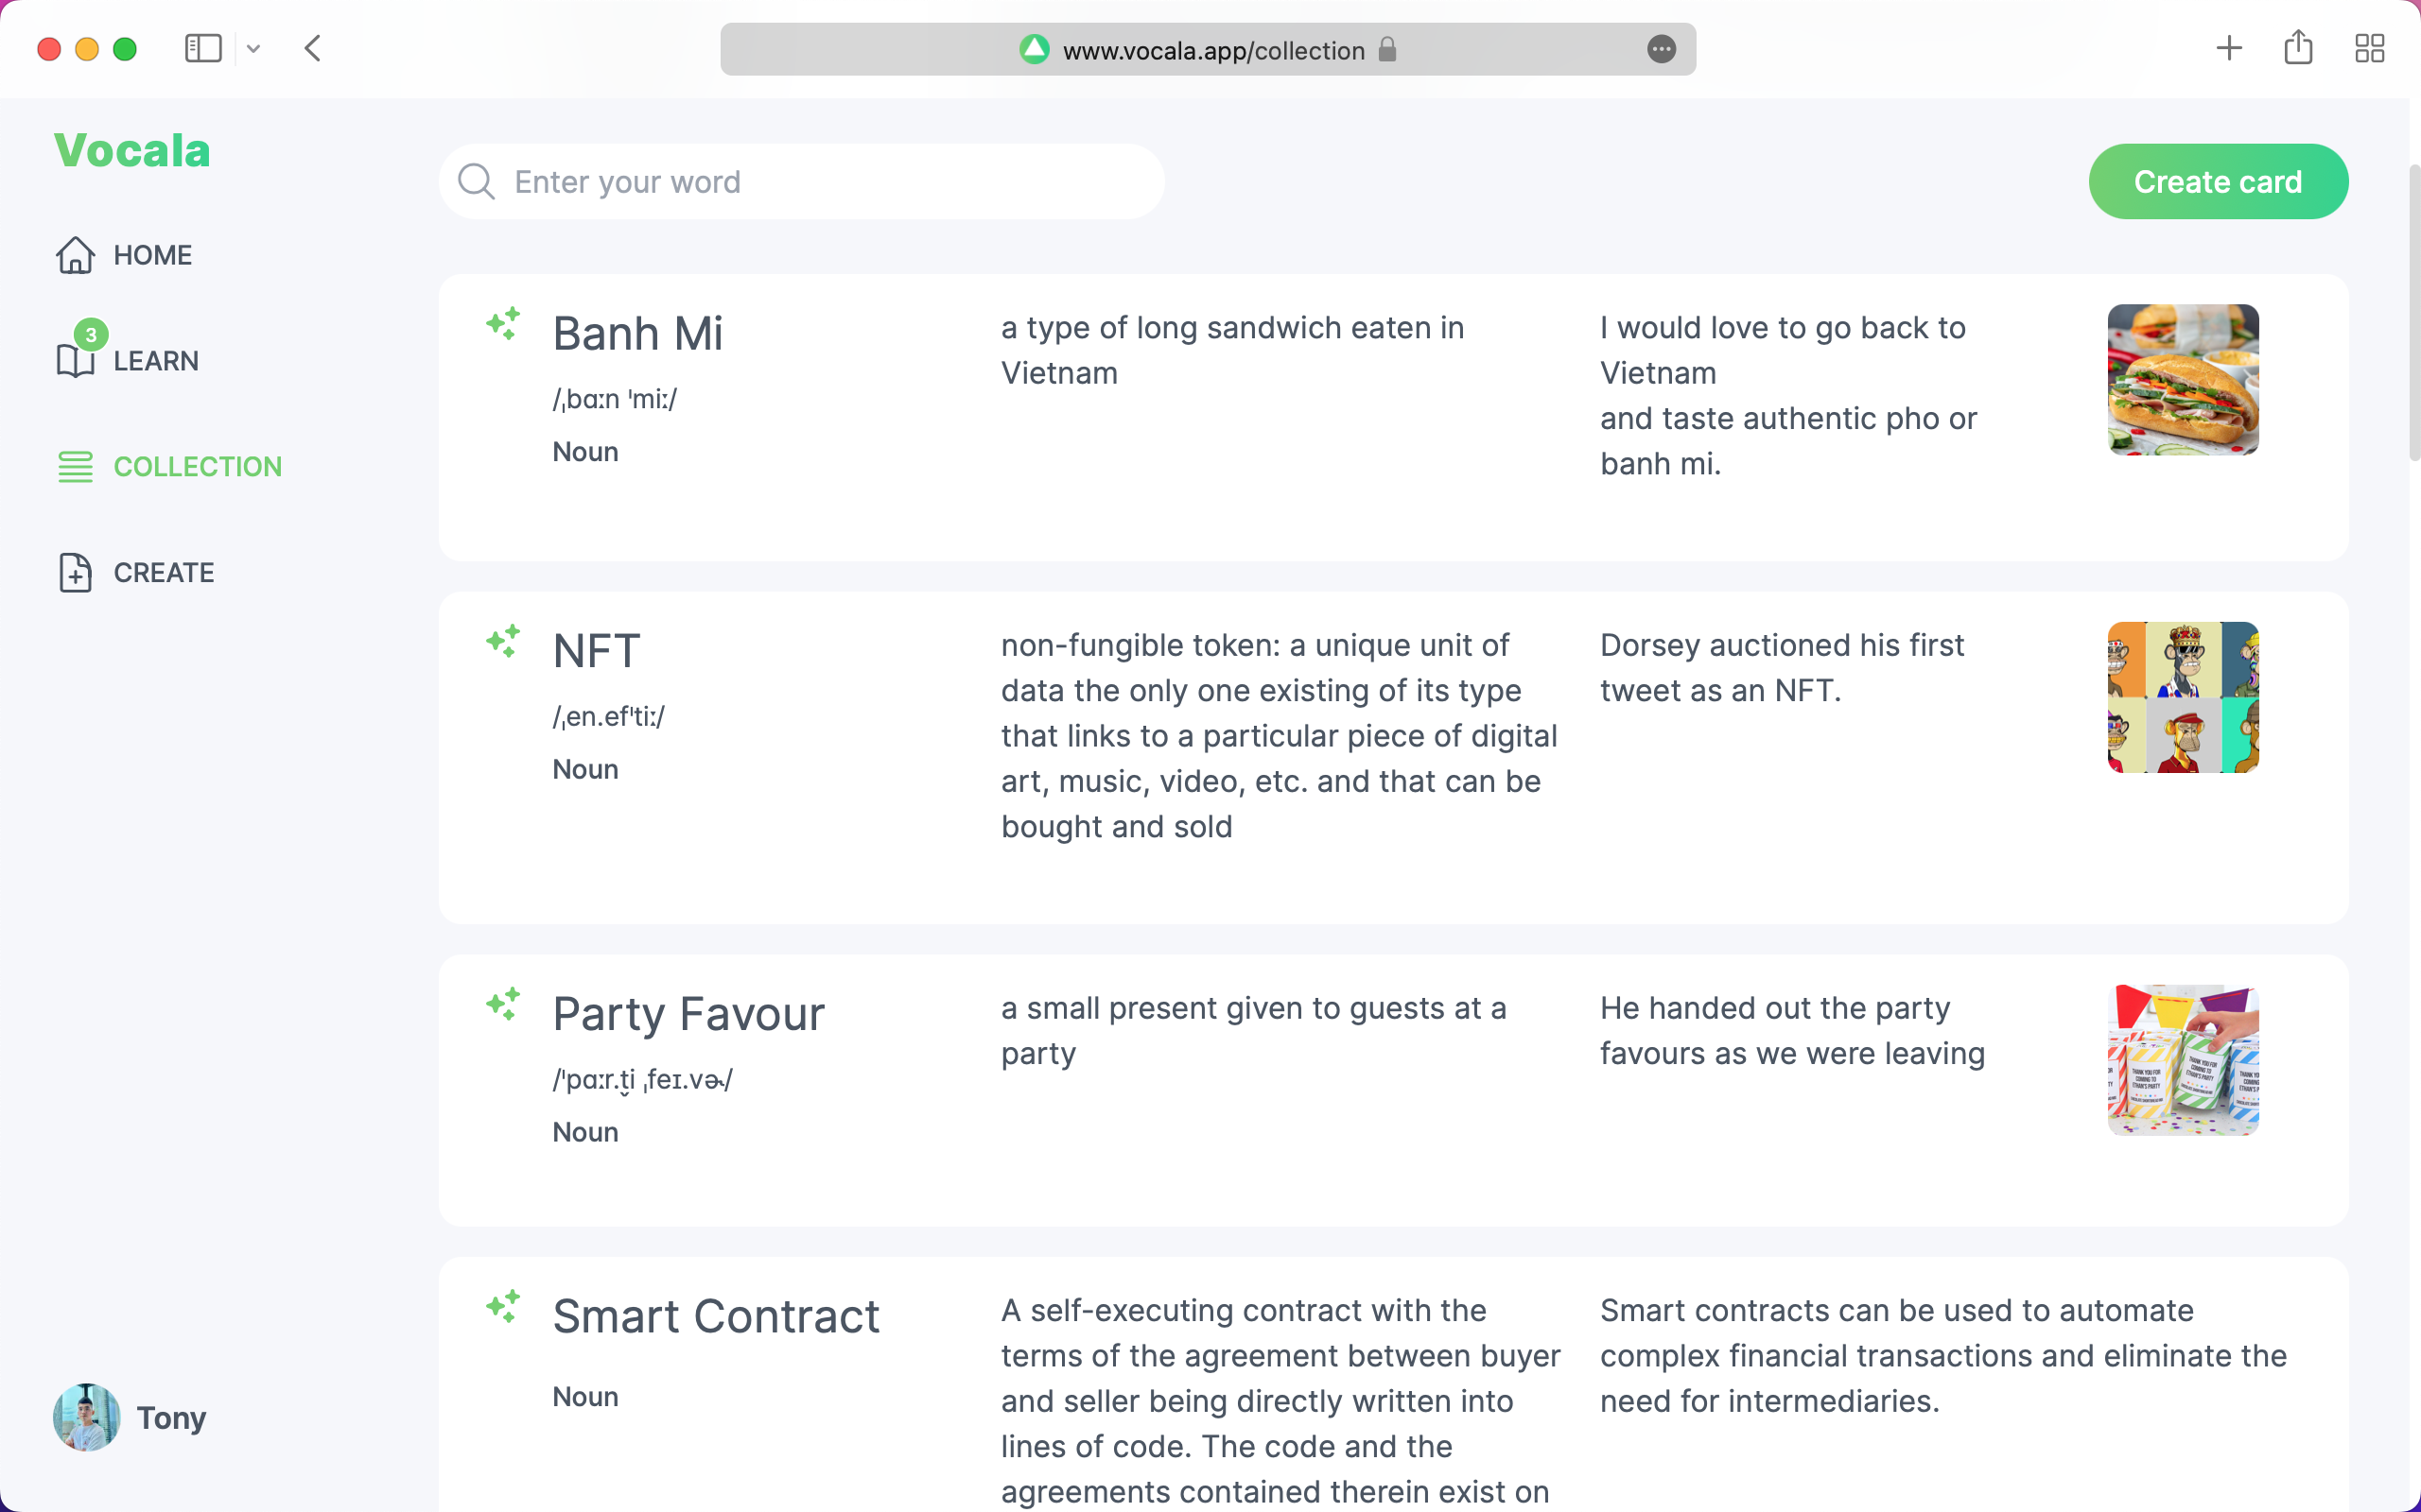Go back with the browser arrow
This screenshot has height=1512, width=2421.
point(313,48)
